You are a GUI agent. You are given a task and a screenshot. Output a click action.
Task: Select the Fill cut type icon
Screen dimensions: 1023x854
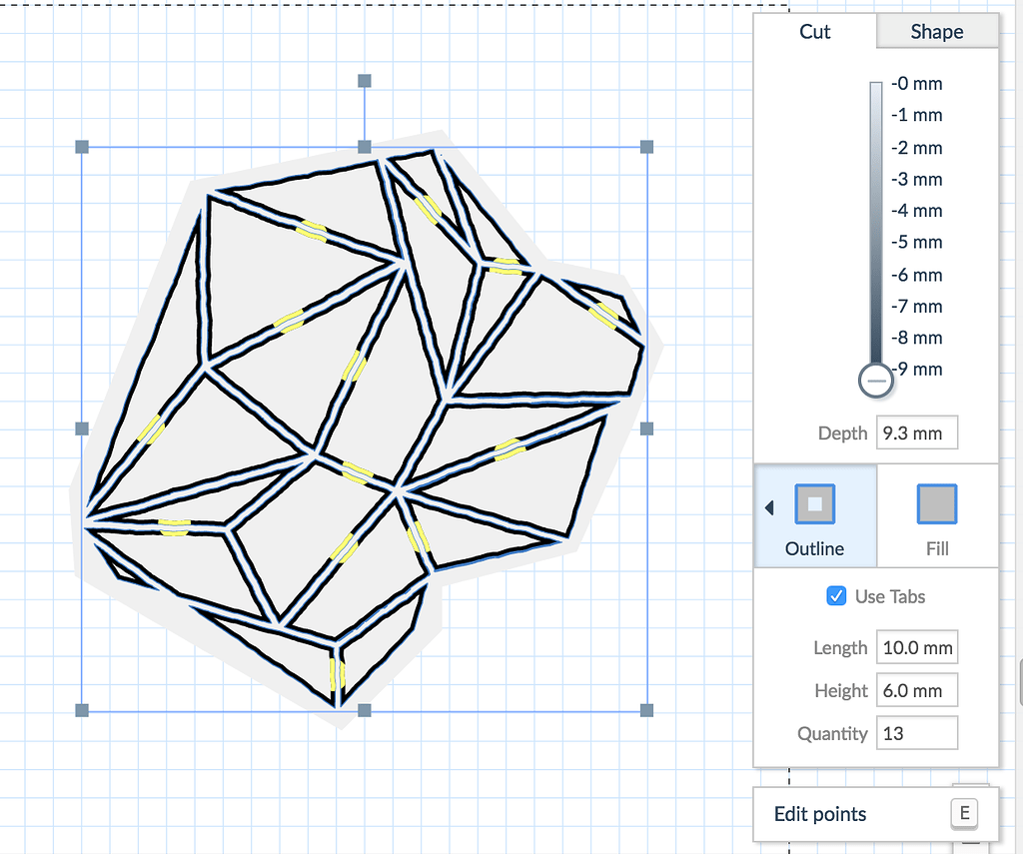(936, 504)
